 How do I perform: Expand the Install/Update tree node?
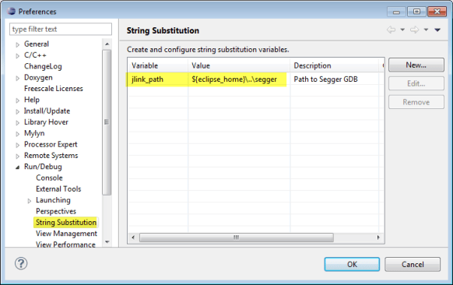(x=18, y=111)
